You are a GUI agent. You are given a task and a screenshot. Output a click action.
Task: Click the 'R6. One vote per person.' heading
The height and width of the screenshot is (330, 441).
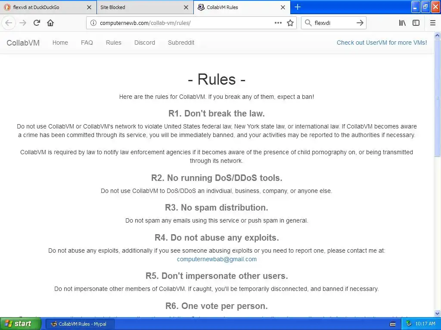[217, 306]
